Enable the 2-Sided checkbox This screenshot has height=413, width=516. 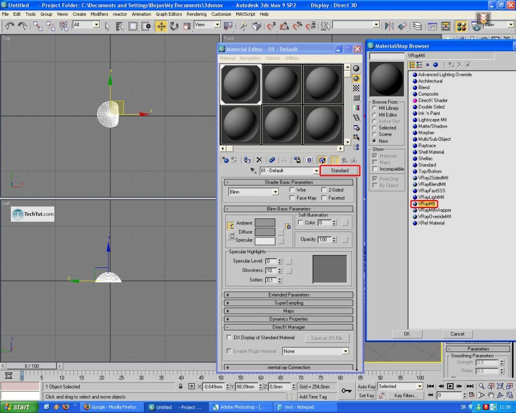324,190
